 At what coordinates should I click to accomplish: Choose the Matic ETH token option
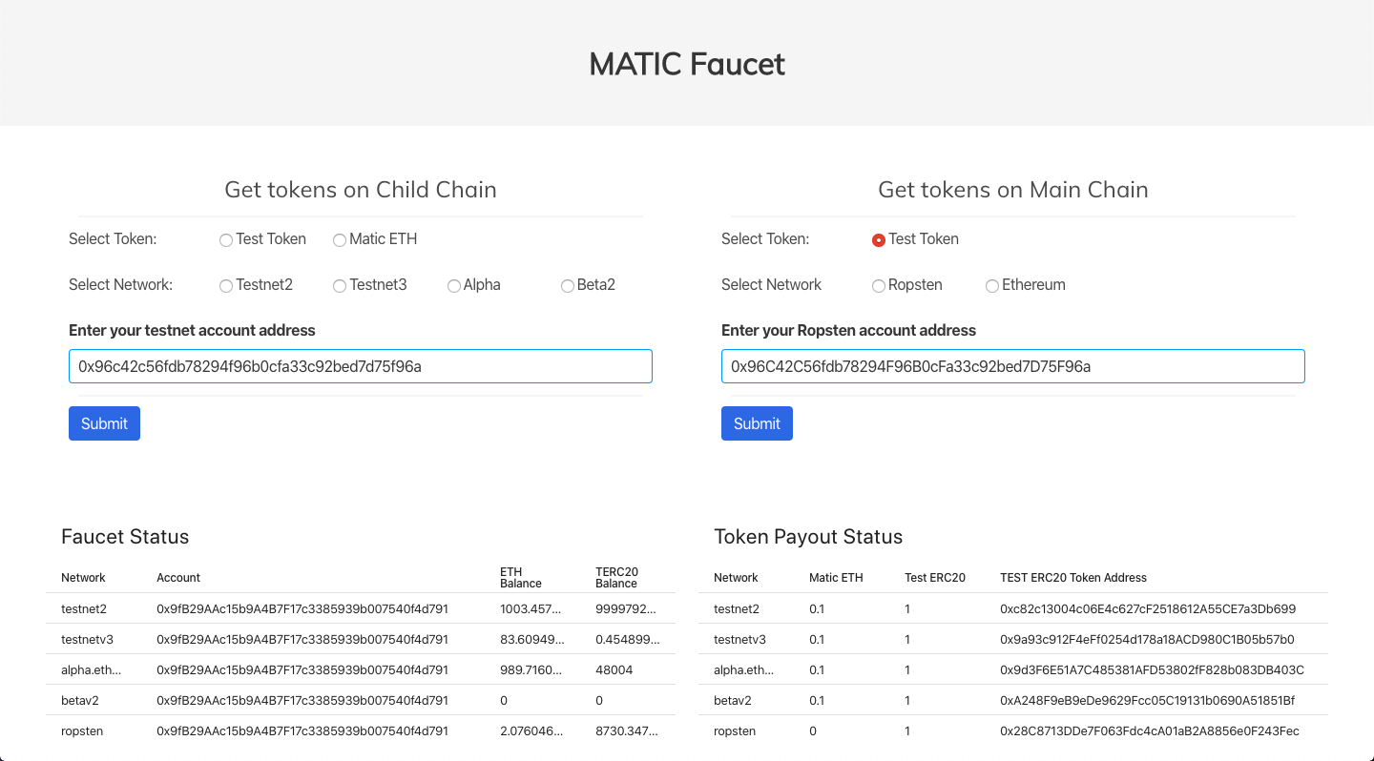340,240
